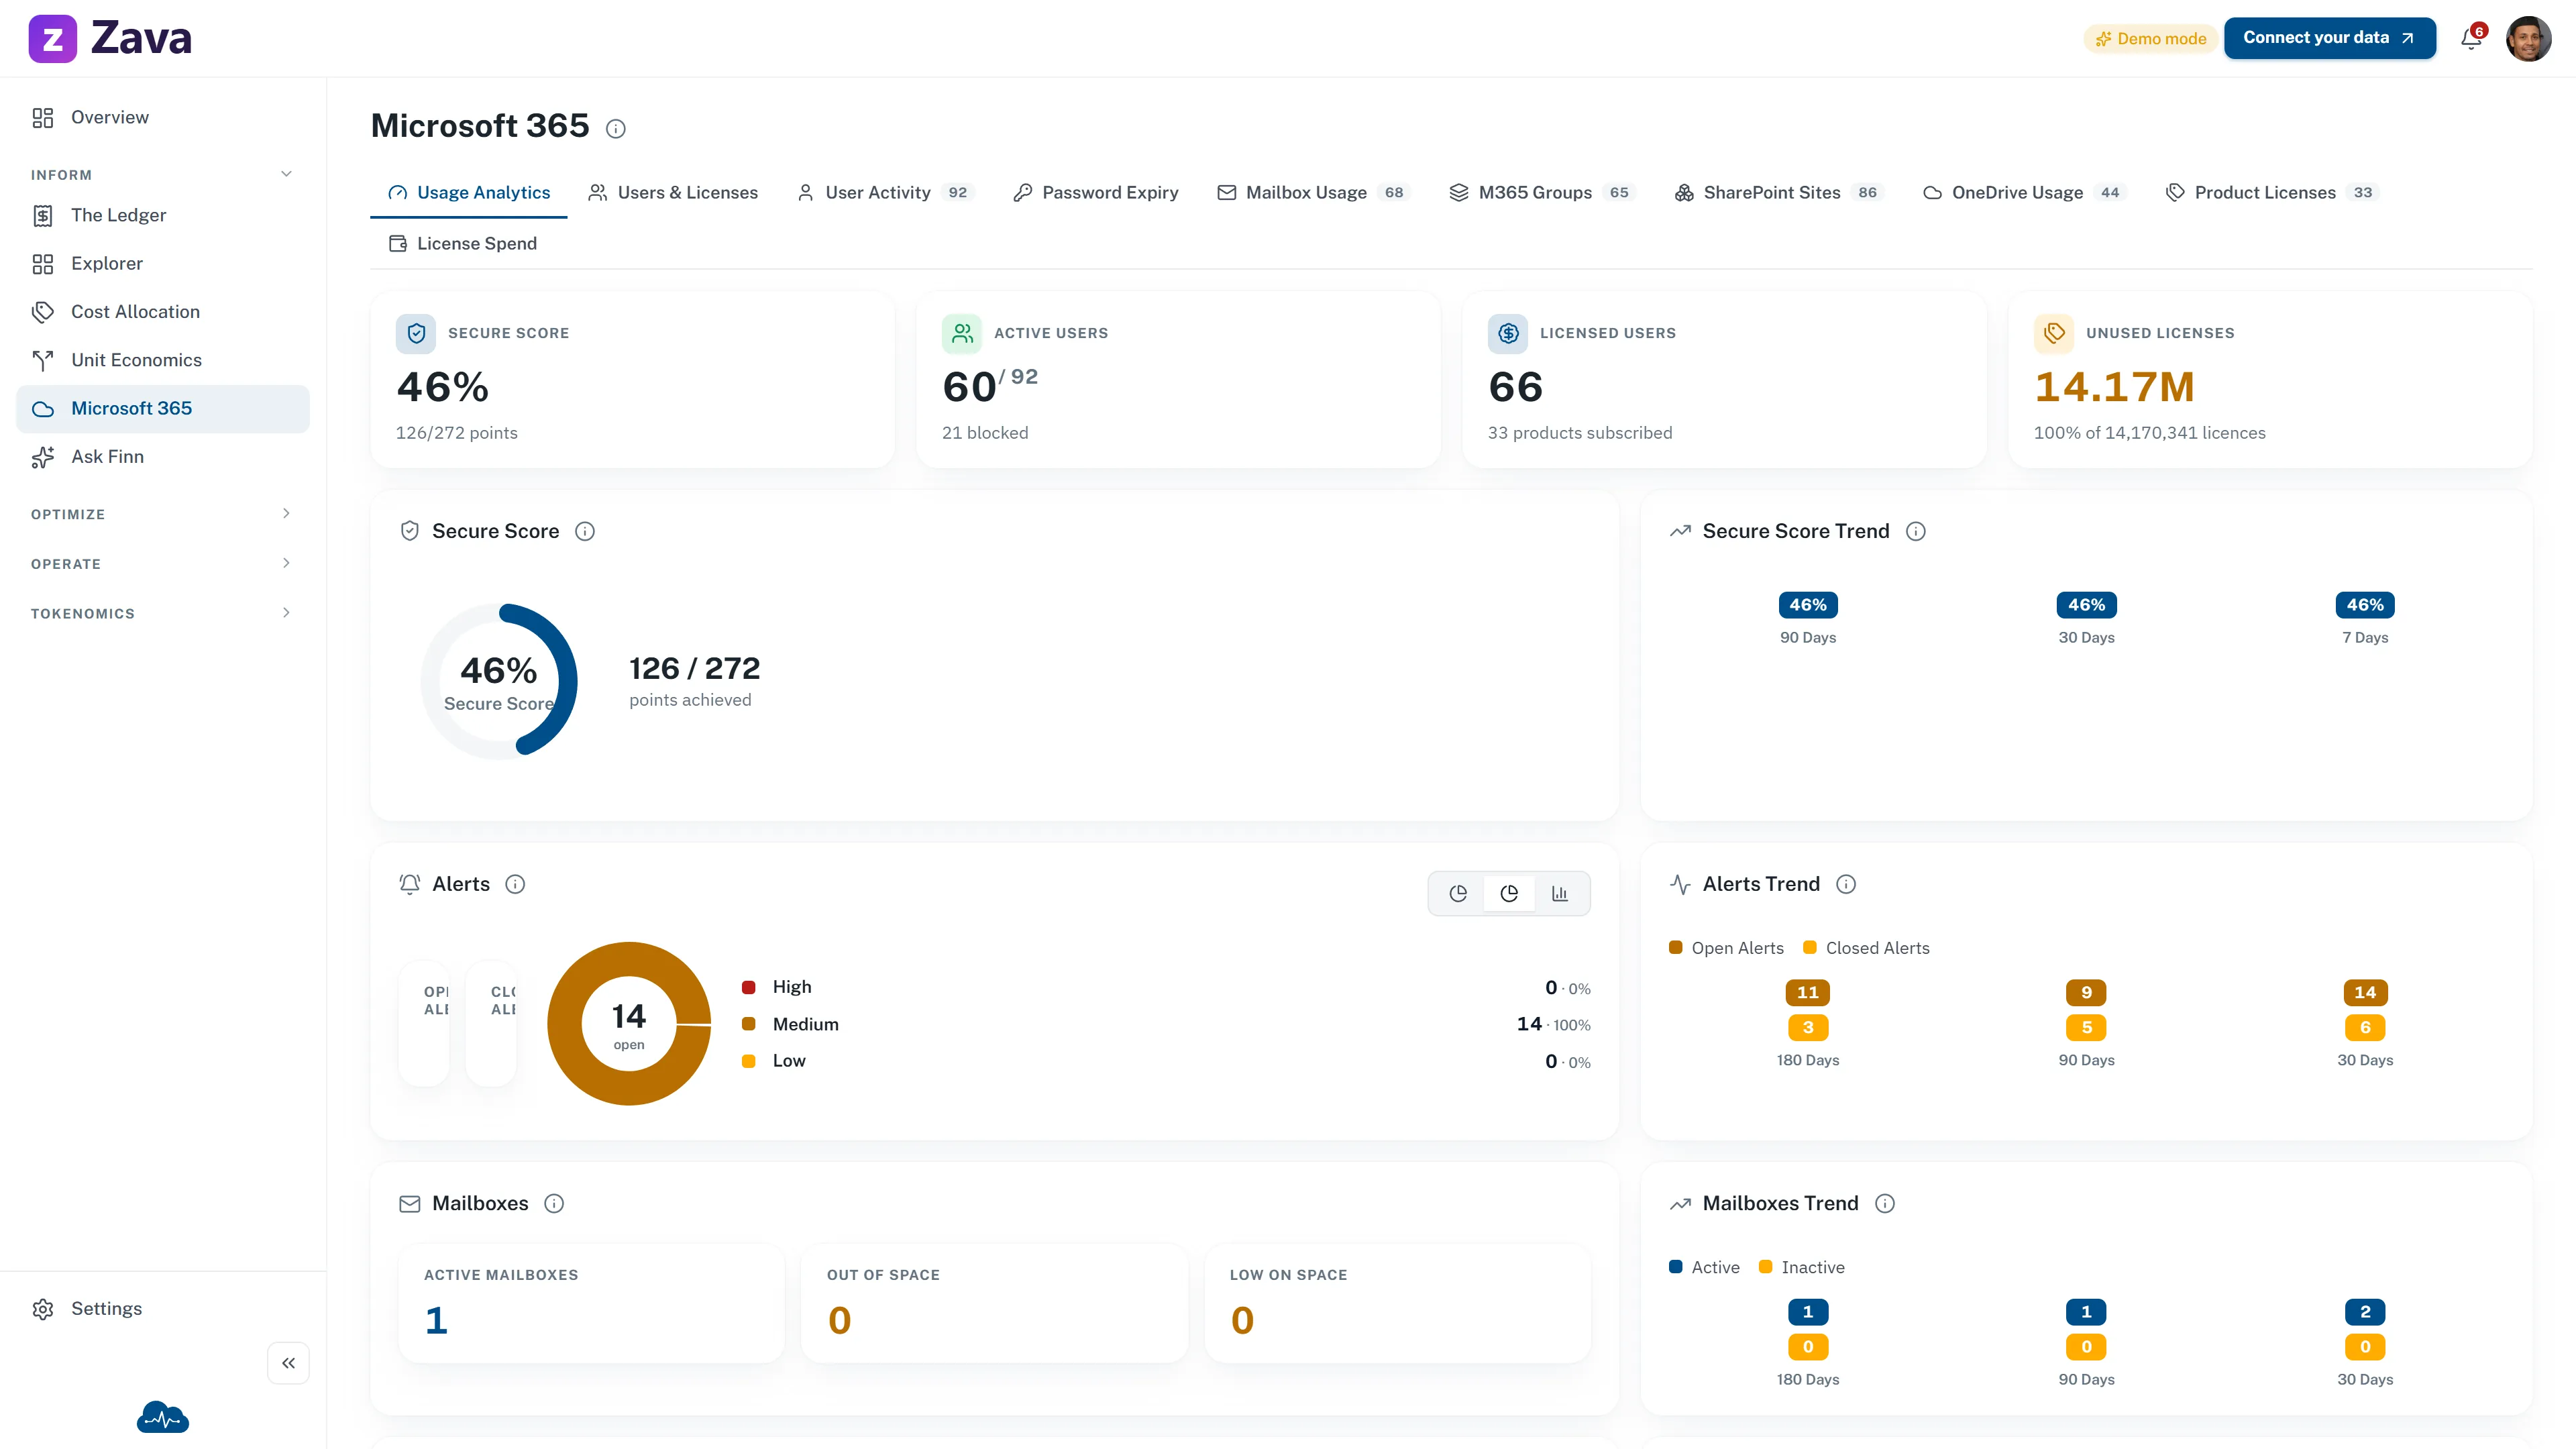This screenshot has width=2576, height=1449.
Task: Open info icon next to Alerts Trend
Action: (1847, 885)
